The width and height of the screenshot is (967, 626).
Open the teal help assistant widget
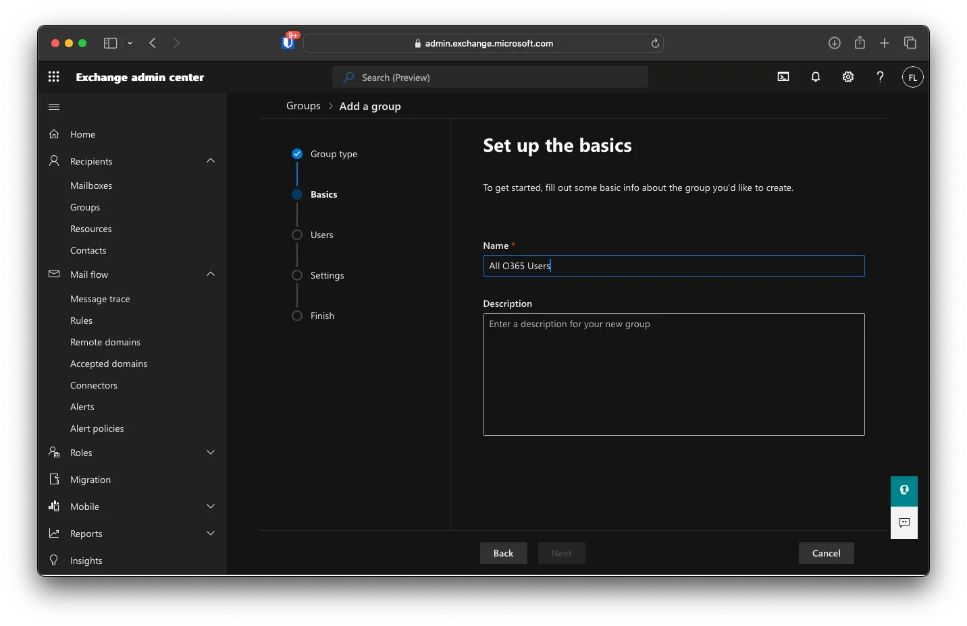[904, 491]
